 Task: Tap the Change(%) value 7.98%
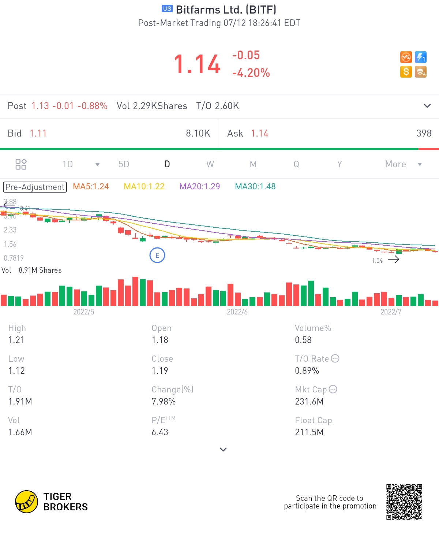pyautogui.click(x=164, y=401)
